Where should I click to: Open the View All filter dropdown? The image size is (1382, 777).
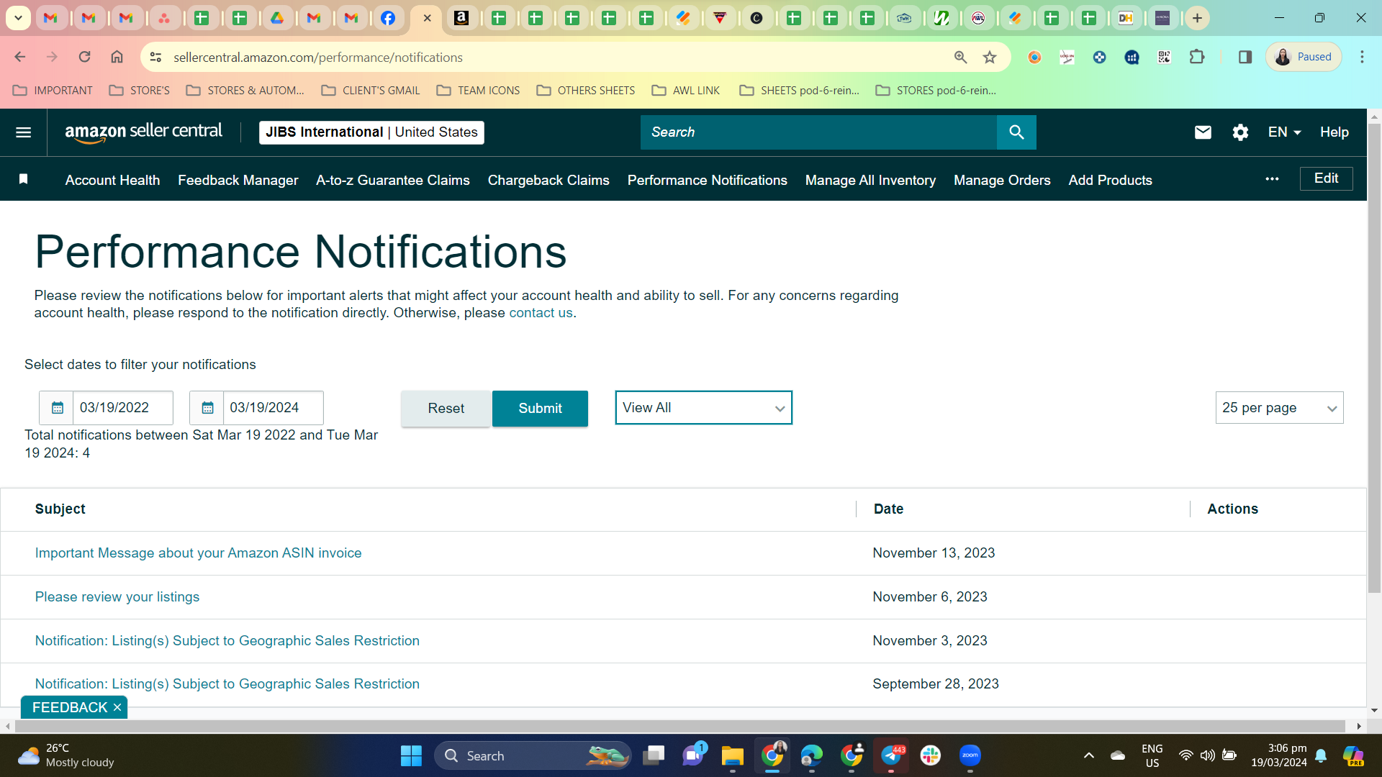pos(703,408)
